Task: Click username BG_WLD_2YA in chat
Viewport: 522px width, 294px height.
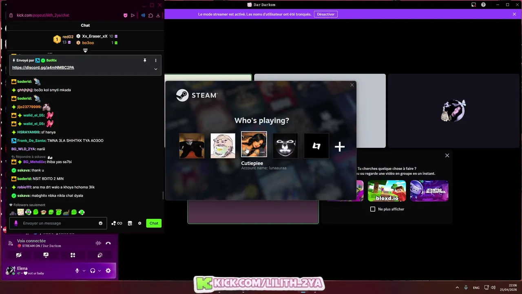Action: 23,149
